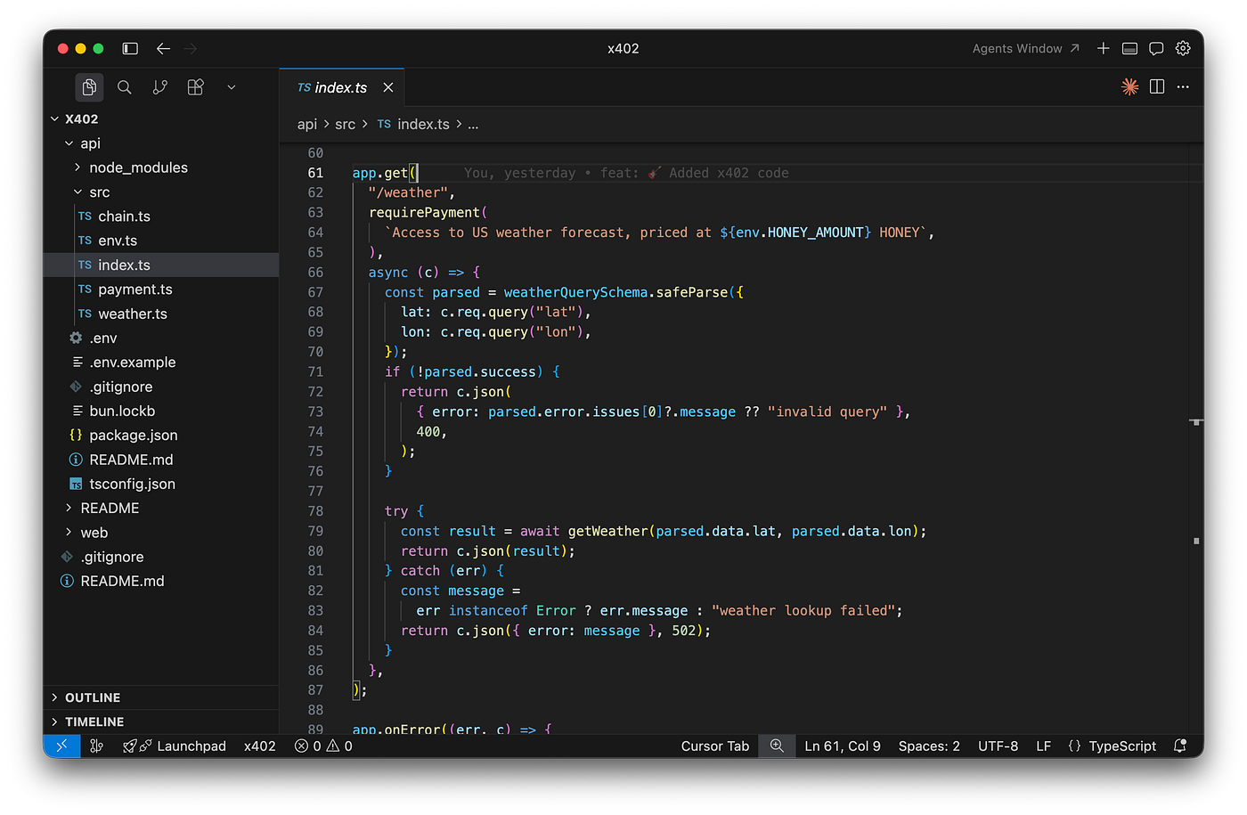Change encoding via UTF-8
The height and width of the screenshot is (815, 1247).
click(998, 746)
